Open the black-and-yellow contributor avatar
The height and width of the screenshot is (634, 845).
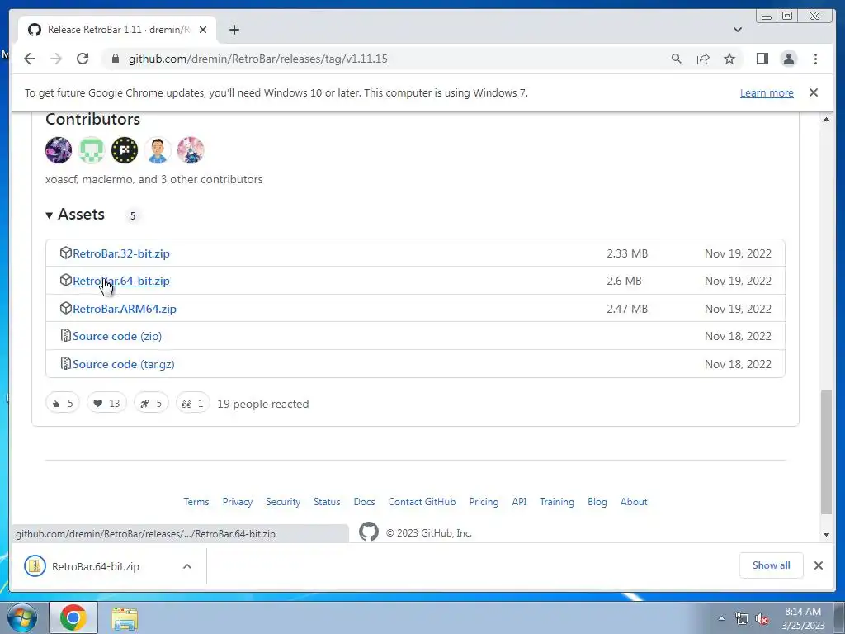(125, 150)
